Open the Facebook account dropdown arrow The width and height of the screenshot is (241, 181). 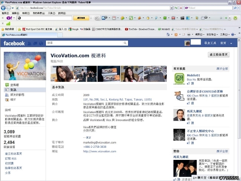pos(231,43)
